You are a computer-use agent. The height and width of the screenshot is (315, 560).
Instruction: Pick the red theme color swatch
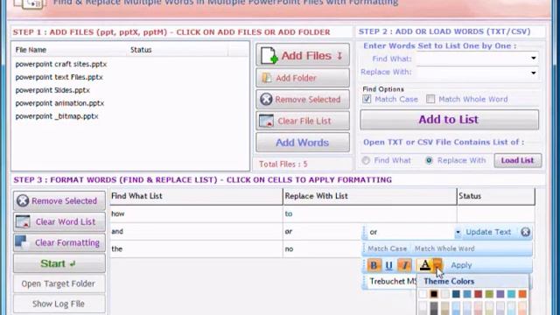tap(479, 294)
